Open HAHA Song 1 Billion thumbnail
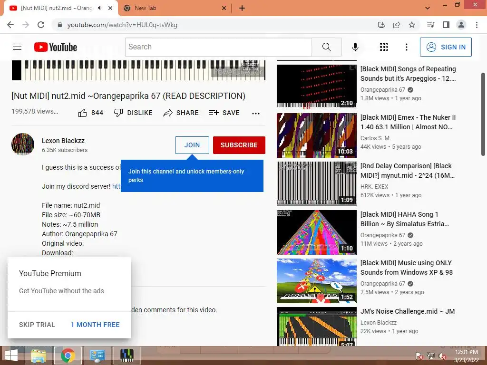487x365 pixels. tap(316, 232)
